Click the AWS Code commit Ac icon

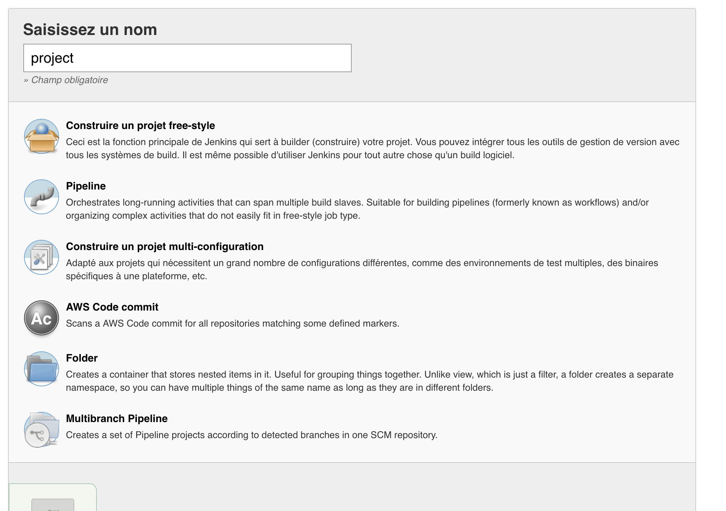[x=42, y=318]
